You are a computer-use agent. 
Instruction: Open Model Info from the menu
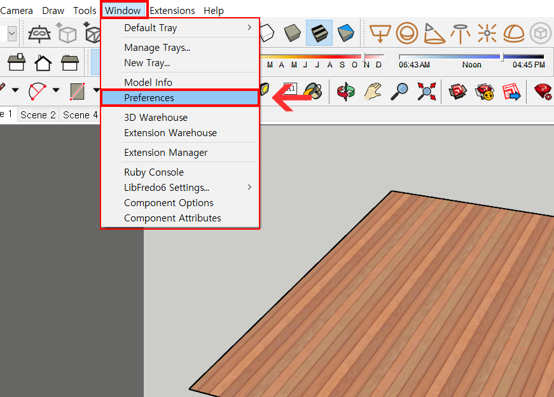[180, 82]
